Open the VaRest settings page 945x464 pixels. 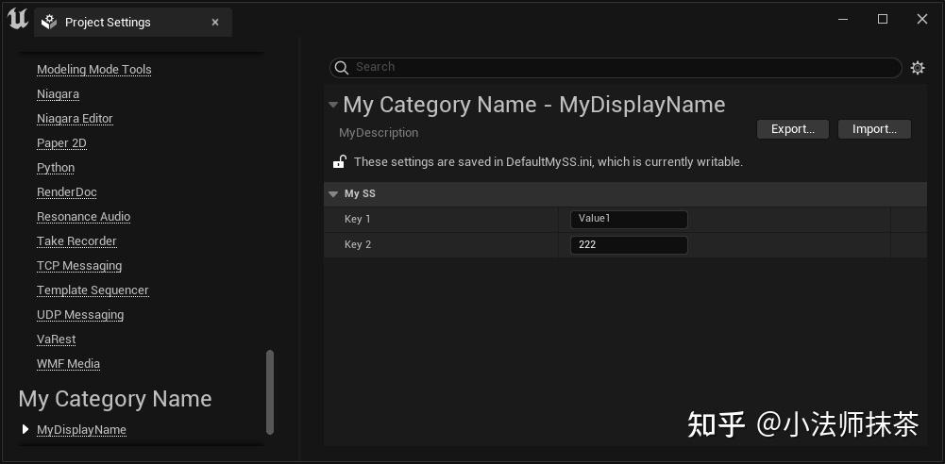click(57, 340)
